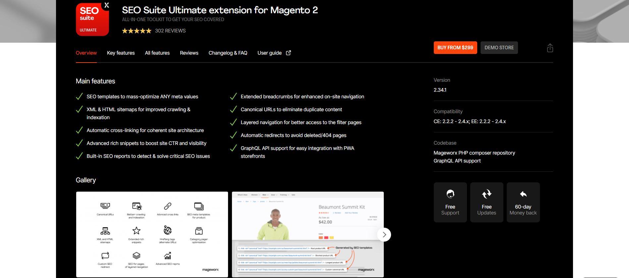
Task: Click the Free Updates card
Action: coord(486,202)
